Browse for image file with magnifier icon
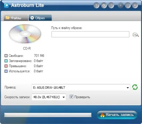Image resolution: width=142 pixels, height=124 pixels. 136,35
